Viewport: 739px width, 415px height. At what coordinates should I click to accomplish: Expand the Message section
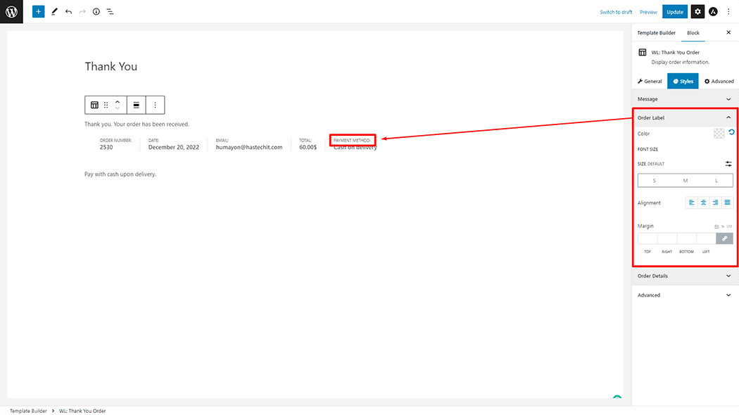pyautogui.click(x=728, y=99)
